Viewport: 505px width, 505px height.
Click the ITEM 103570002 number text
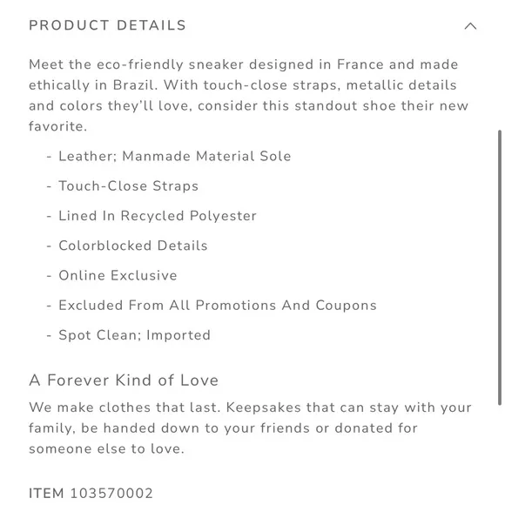pyautogui.click(x=91, y=493)
